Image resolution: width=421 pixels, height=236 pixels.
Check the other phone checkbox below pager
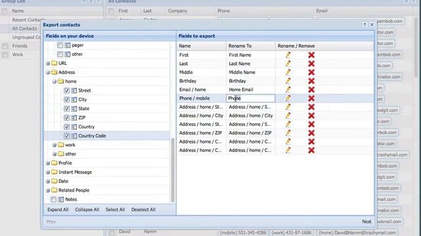[x=60, y=54]
